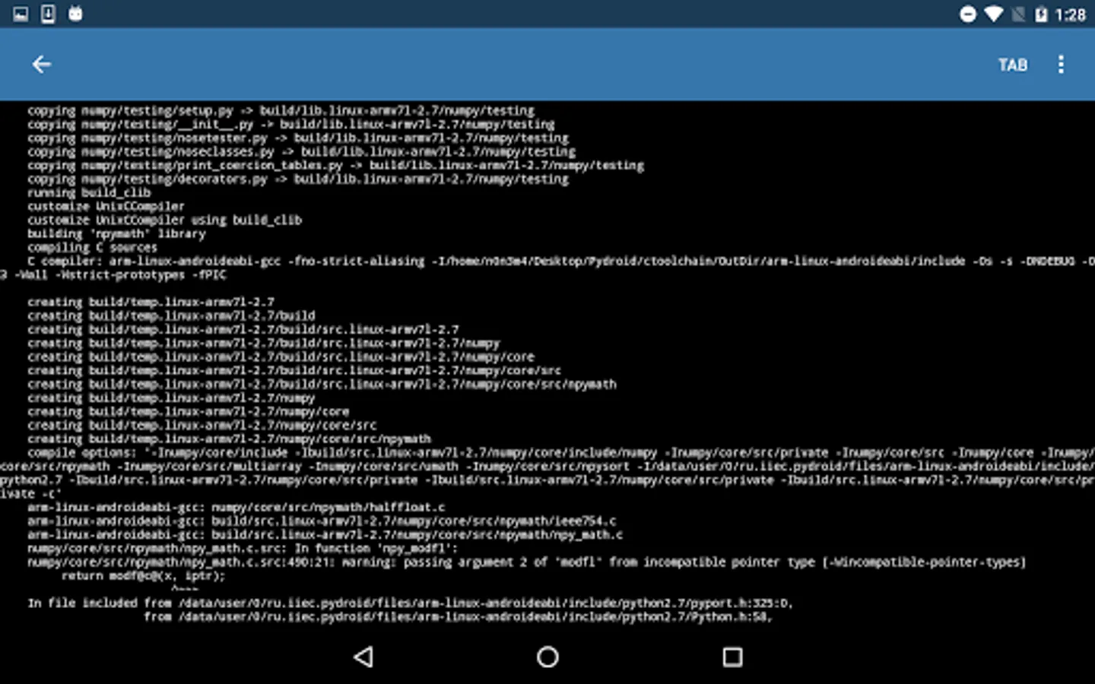Tap the warning line about 'modfl' pointer type
Screen dimensions: 1095x684
[x=526, y=562]
